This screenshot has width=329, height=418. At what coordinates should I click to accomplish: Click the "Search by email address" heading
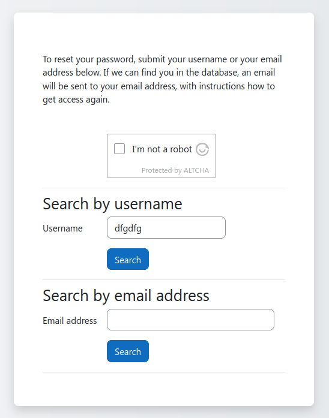click(x=126, y=296)
